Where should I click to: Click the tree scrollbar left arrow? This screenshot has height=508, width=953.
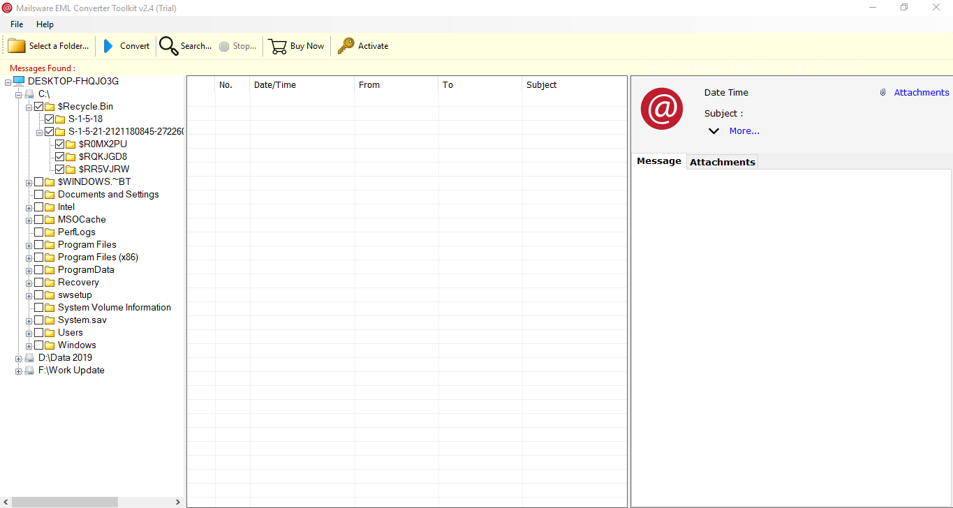tap(5, 502)
